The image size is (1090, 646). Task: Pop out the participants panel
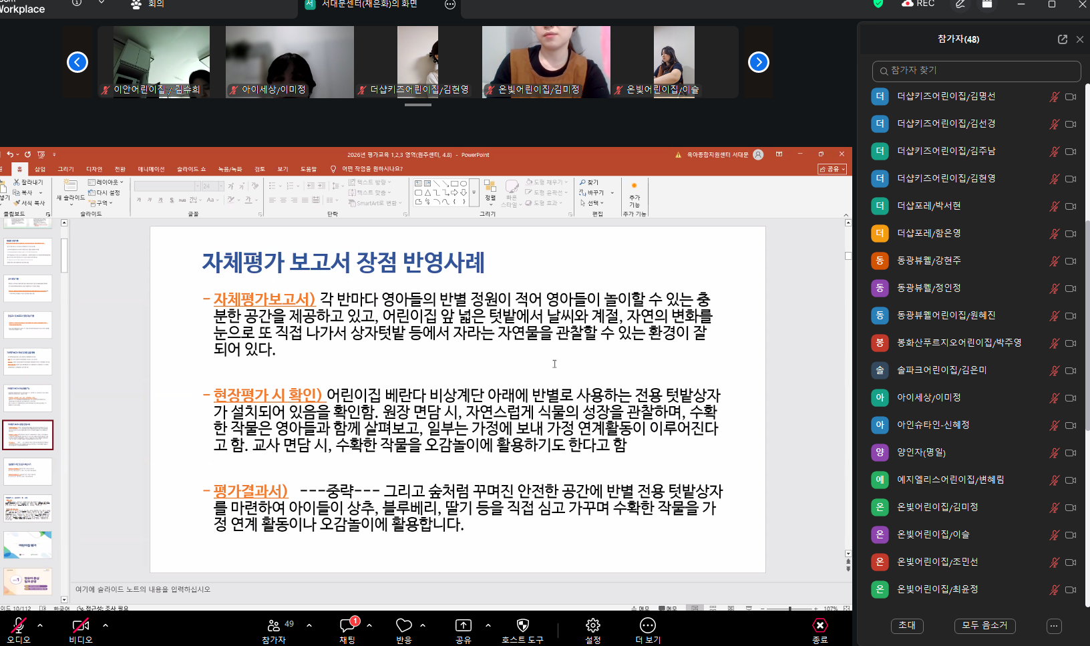[x=1062, y=39]
